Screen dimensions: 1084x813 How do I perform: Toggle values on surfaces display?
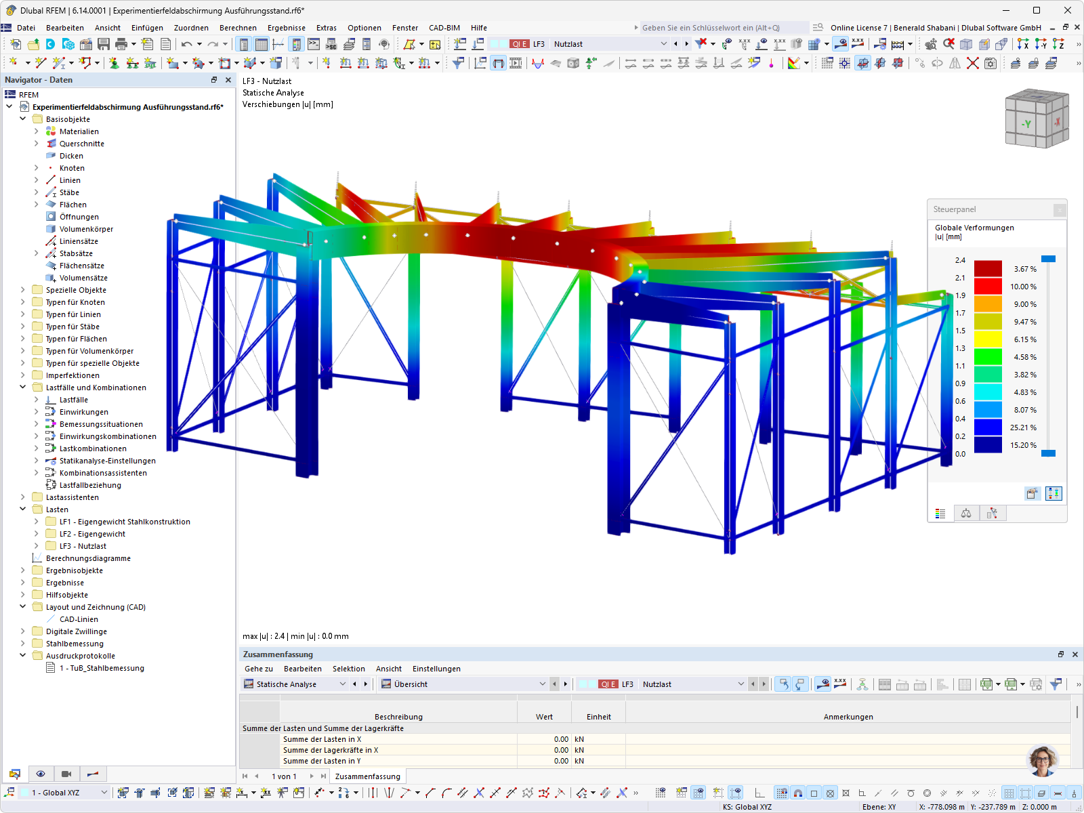[x=859, y=43]
